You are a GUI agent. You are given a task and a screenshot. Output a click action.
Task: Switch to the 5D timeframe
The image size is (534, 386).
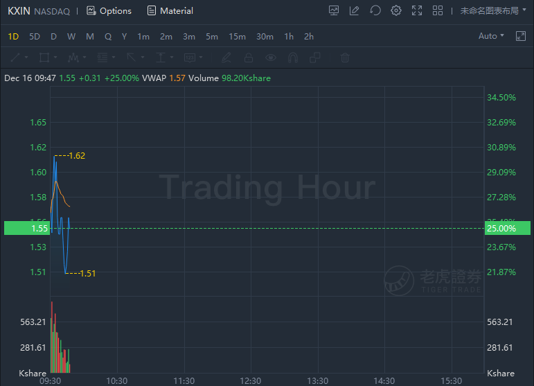35,37
